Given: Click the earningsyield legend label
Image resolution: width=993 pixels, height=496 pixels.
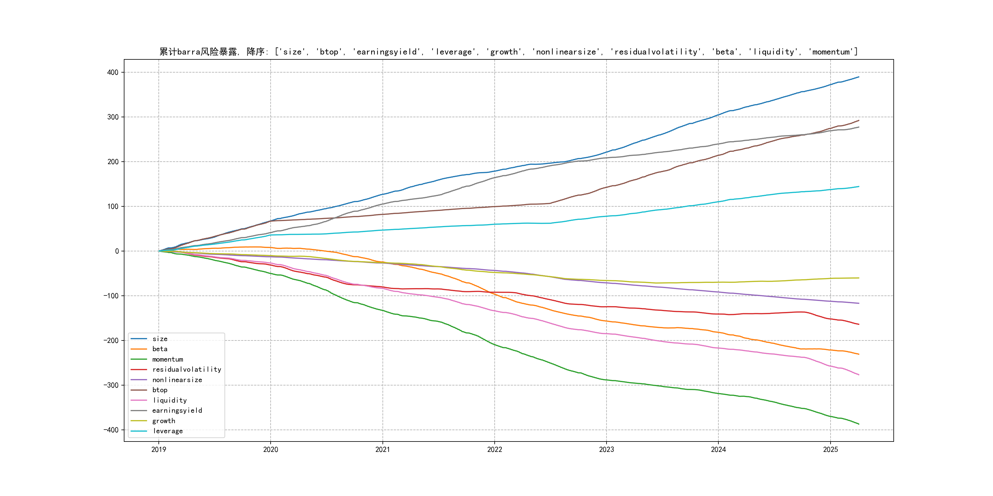Looking at the screenshot, I should [177, 411].
